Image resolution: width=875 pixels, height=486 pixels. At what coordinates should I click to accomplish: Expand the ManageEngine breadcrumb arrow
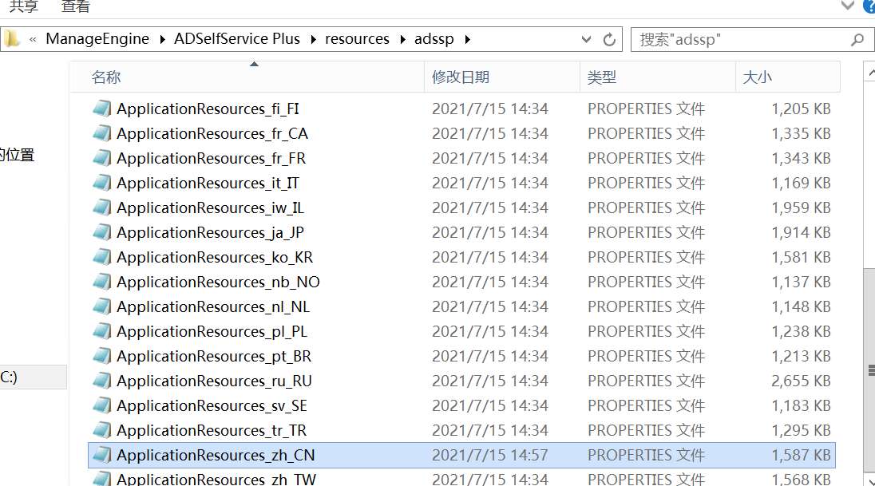162,40
